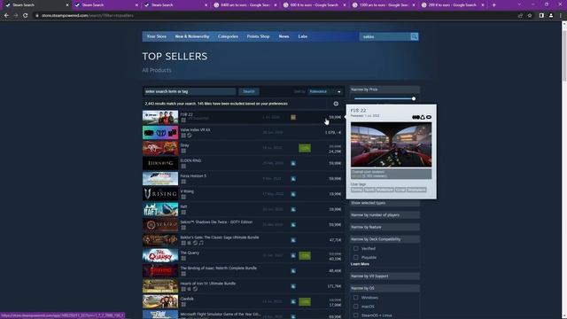This screenshot has width=567, height=319.
Task: Open the browser profile icon
Action: 551,16
